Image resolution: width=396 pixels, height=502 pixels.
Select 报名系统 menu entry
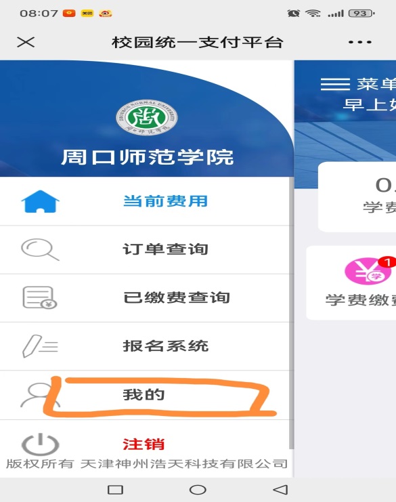[x=166, y=346]
